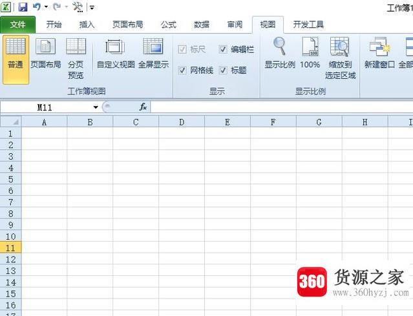413x316 pixels.
Task: Switch to 页面布局 view in workbook views
Action: pos(46,54)
